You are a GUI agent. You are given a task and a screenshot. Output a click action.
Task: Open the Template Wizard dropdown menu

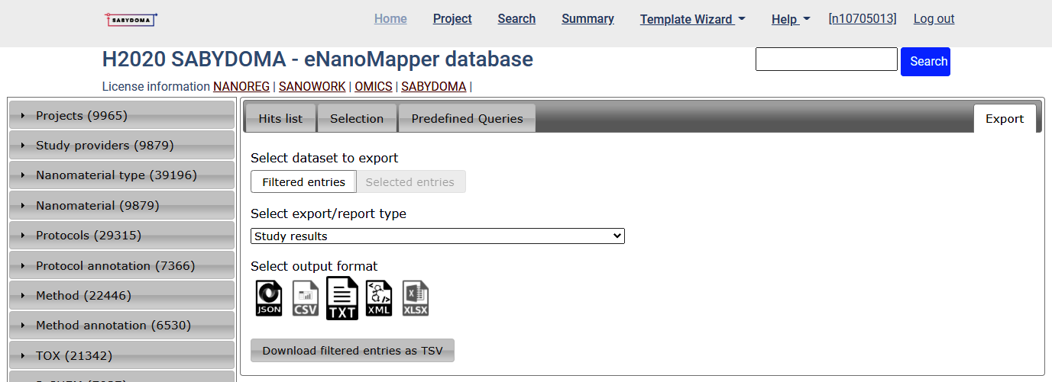[x=692, y=19]
